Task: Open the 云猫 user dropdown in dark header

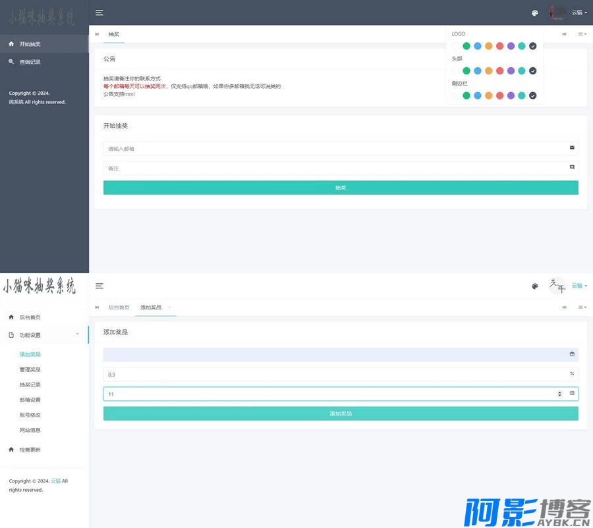Action: [579, 13]
